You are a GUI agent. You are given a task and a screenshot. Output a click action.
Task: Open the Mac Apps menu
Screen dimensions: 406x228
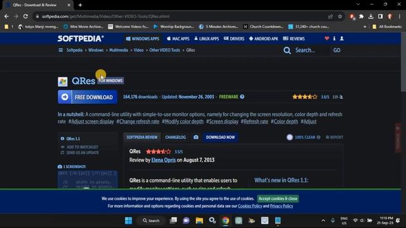pos(178,39)
